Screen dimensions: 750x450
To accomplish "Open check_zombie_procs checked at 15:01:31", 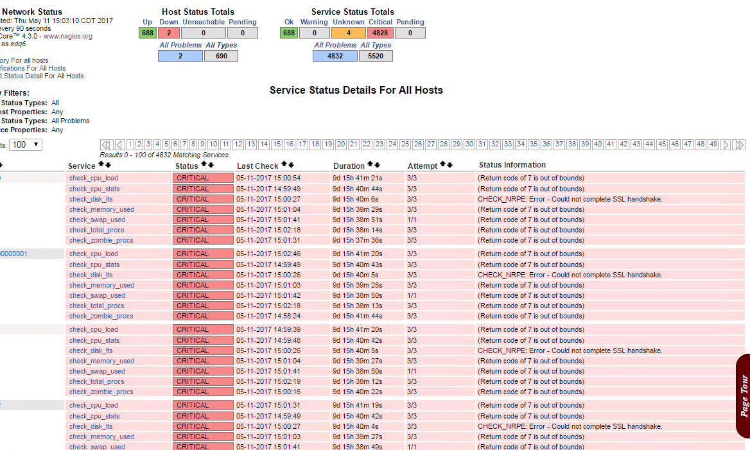I will (x=101, y=240).
